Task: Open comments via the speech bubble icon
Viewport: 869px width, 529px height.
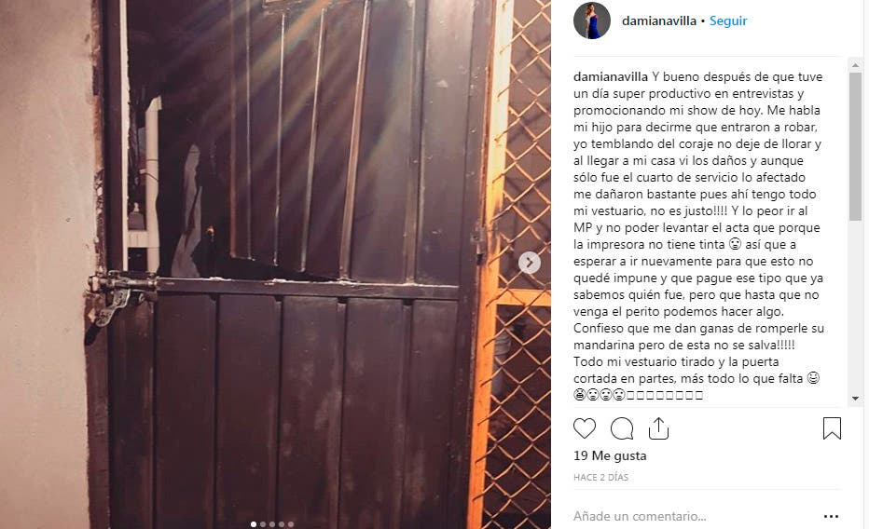Action: click(x=622, y=428)
